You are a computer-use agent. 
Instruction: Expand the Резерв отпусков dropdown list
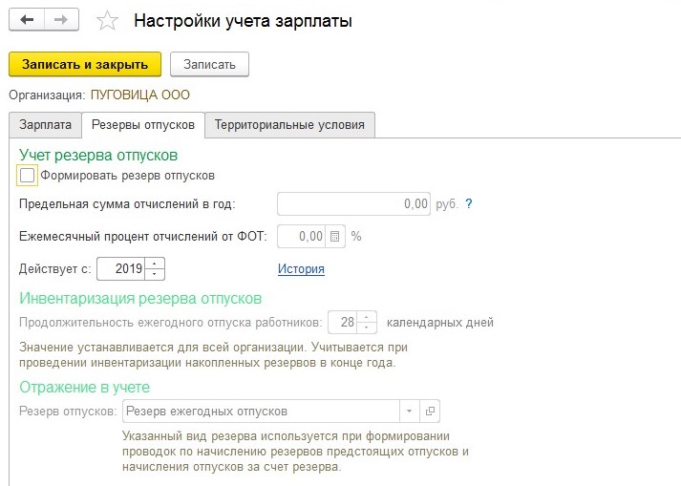409,412
